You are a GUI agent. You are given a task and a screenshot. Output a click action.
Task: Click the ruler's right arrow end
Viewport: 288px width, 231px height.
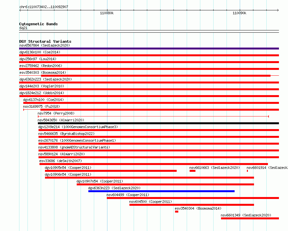(278, 10)
